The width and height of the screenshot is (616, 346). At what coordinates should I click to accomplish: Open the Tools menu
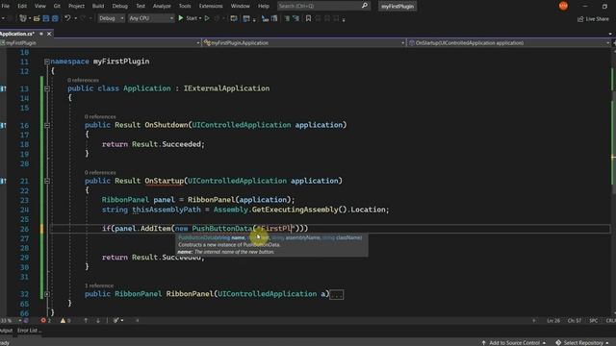pos(185,6)
